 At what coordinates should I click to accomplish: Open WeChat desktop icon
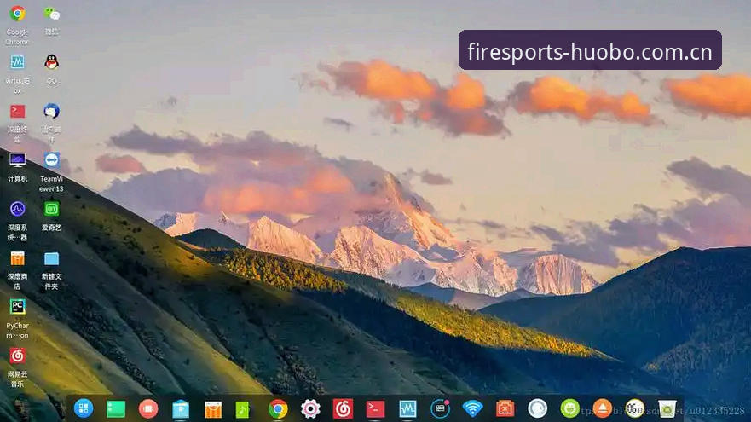[x=52, y=14]
